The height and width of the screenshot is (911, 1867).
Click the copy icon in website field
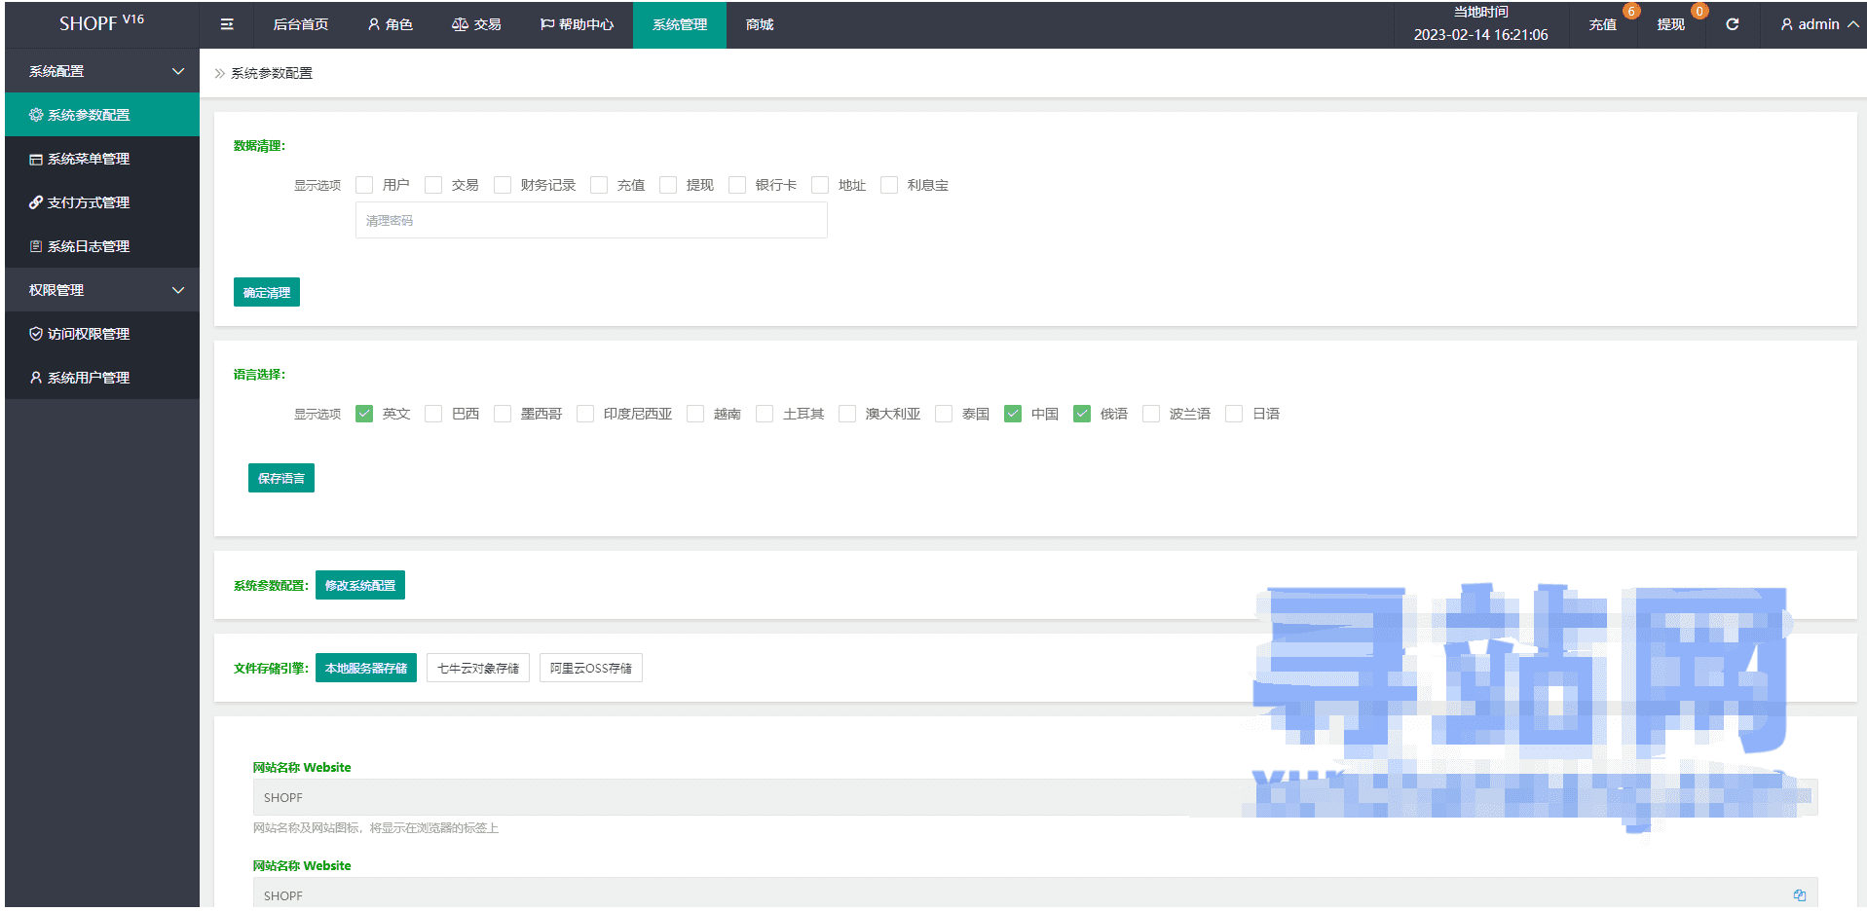(1799, 895)
